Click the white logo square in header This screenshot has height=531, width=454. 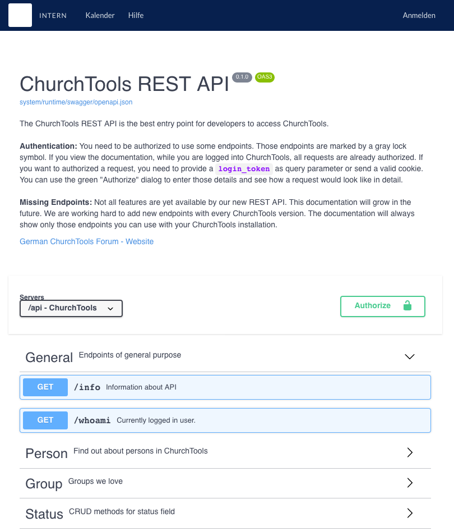pos(20,15)
